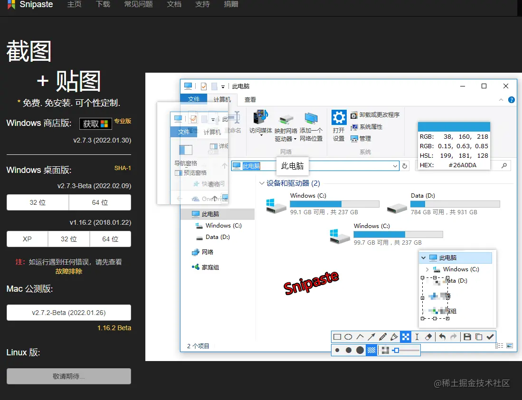
Task: Download v2.7.3-Beta 32 位 build
Action: point(38,202)
